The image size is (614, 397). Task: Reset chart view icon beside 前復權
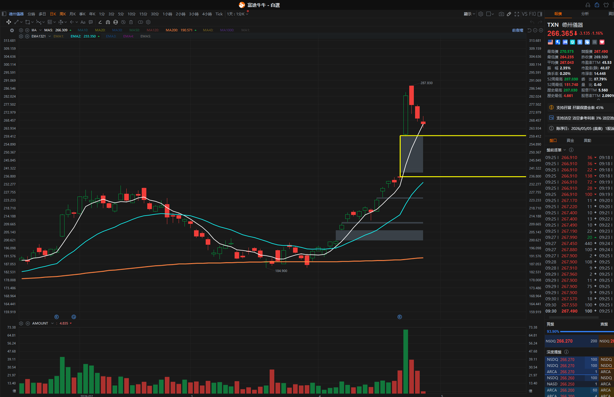click(529, 30)
